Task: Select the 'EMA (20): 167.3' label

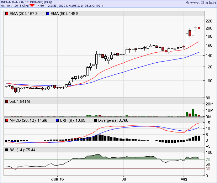Action: 23,14
